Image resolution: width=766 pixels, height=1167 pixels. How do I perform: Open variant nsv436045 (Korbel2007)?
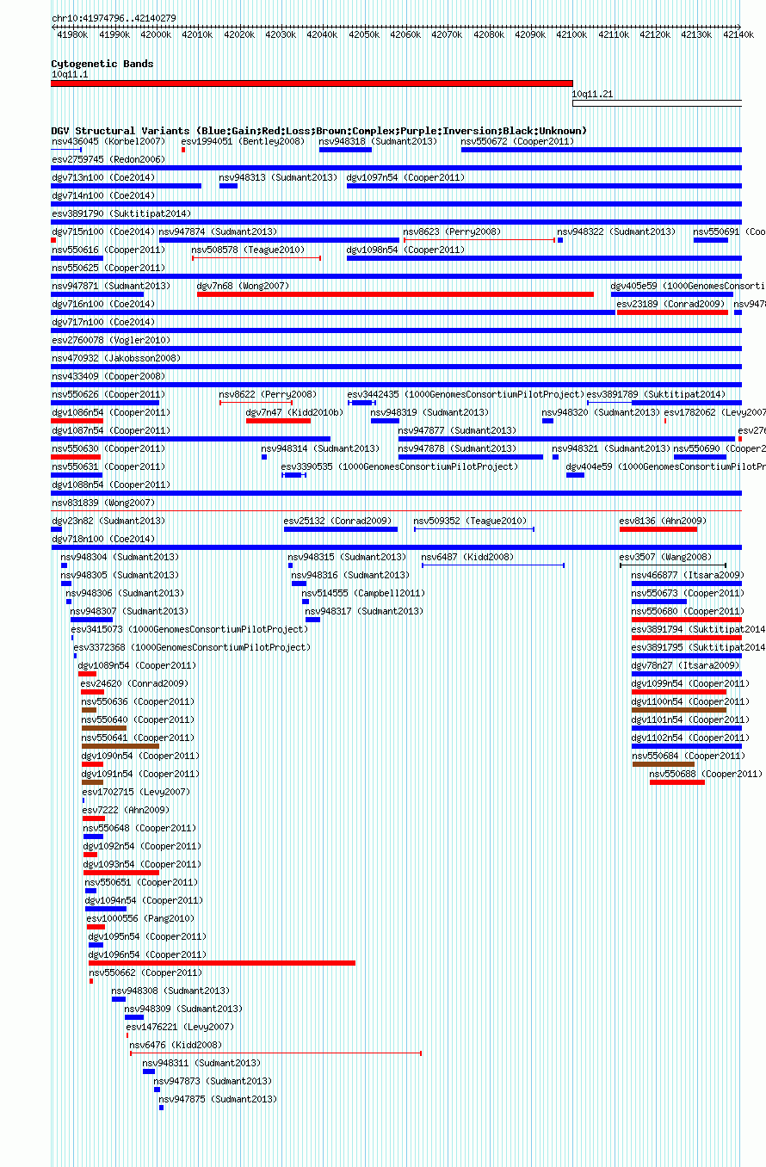108,141
